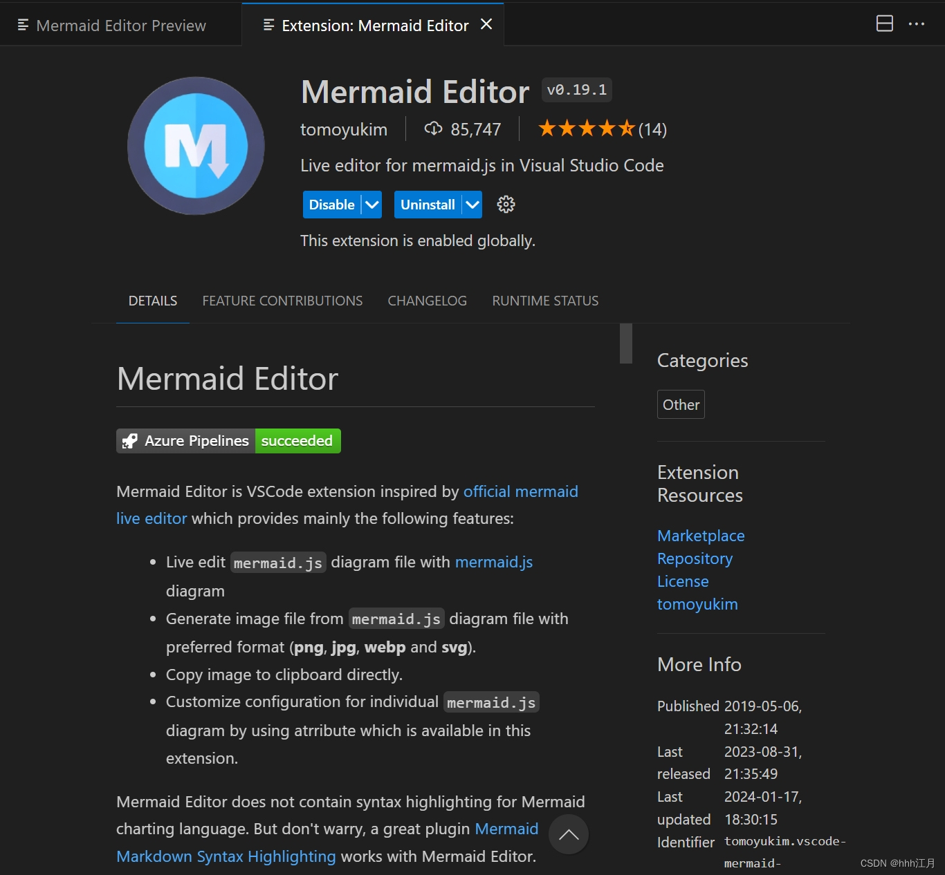Click the download count cloud icon
This screenshot has height=875, width=945.
433,129
